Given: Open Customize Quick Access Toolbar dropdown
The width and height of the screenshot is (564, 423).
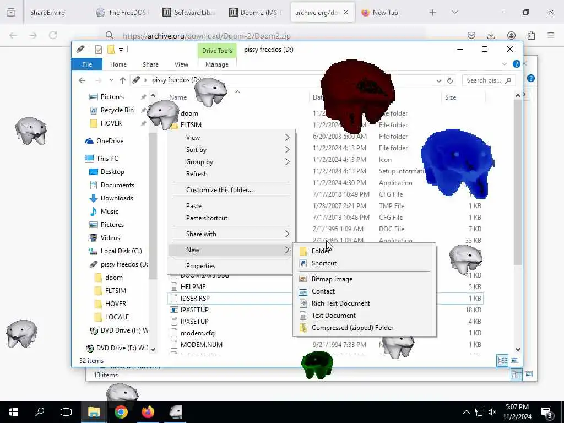Looking at the screenshot, I should 121,50.
